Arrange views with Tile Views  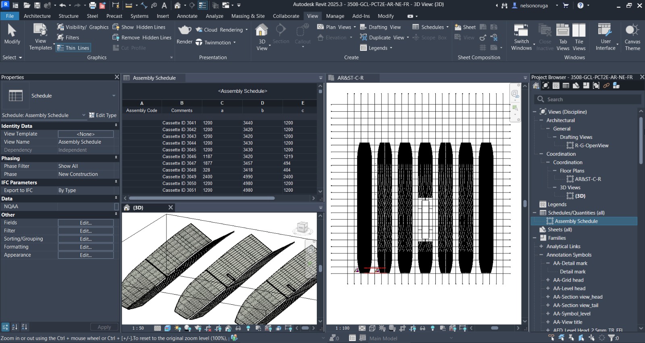pyautogui.click(x=579, y=37)
